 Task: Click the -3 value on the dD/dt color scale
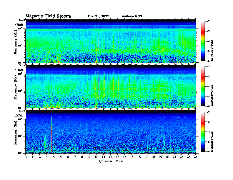click(208, 77)
